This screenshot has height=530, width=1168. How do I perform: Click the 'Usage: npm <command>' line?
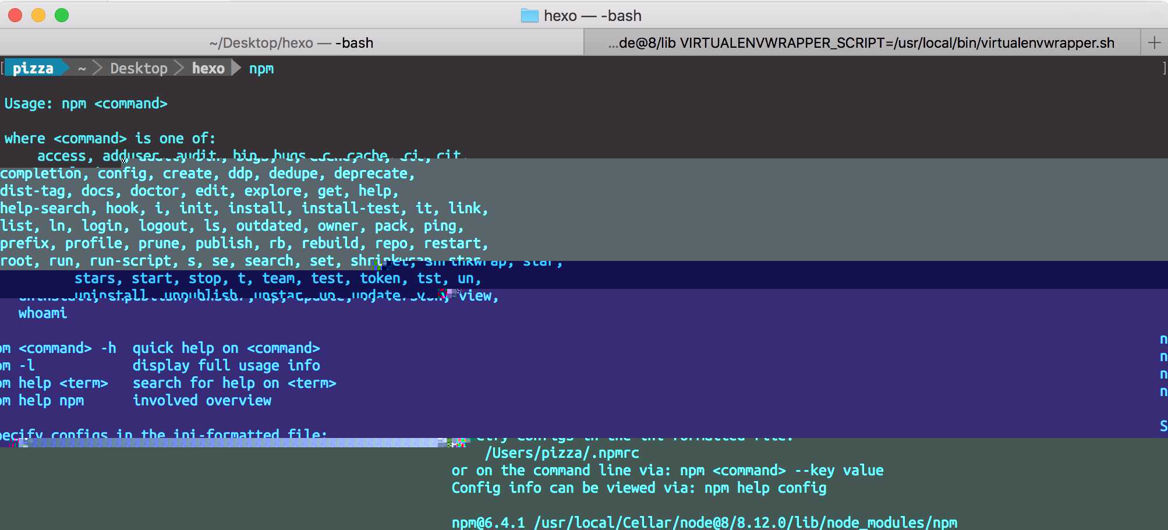pyautogui.click(x=86, y=104)
